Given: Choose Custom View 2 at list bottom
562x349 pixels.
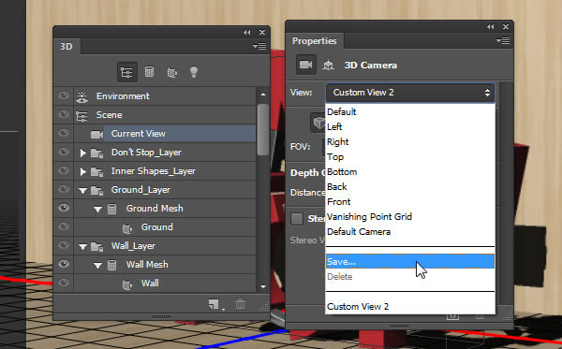Looking at the screenshot, I should [x=410, y=306].
